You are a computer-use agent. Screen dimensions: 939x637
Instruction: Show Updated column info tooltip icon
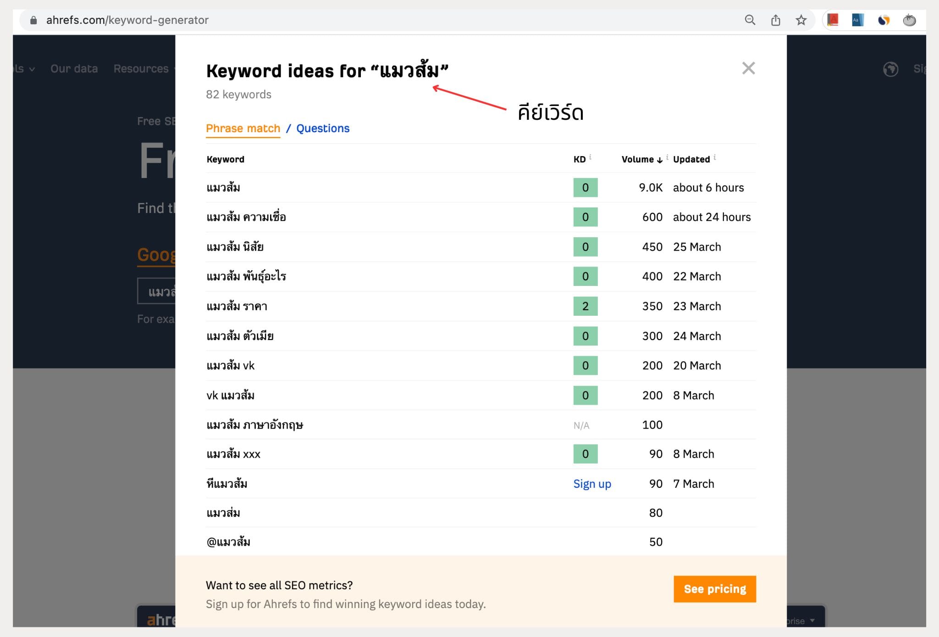click(x=715, y=157)
